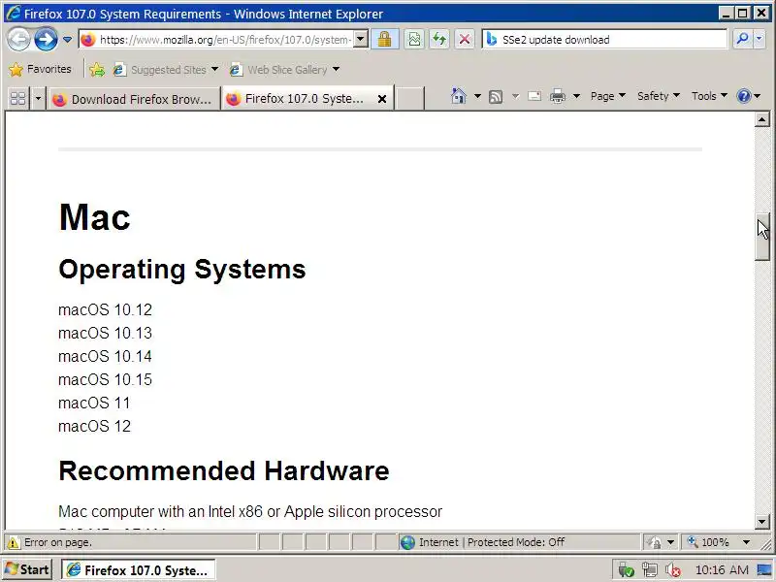Click the Recommended Hardware heading

224,470
